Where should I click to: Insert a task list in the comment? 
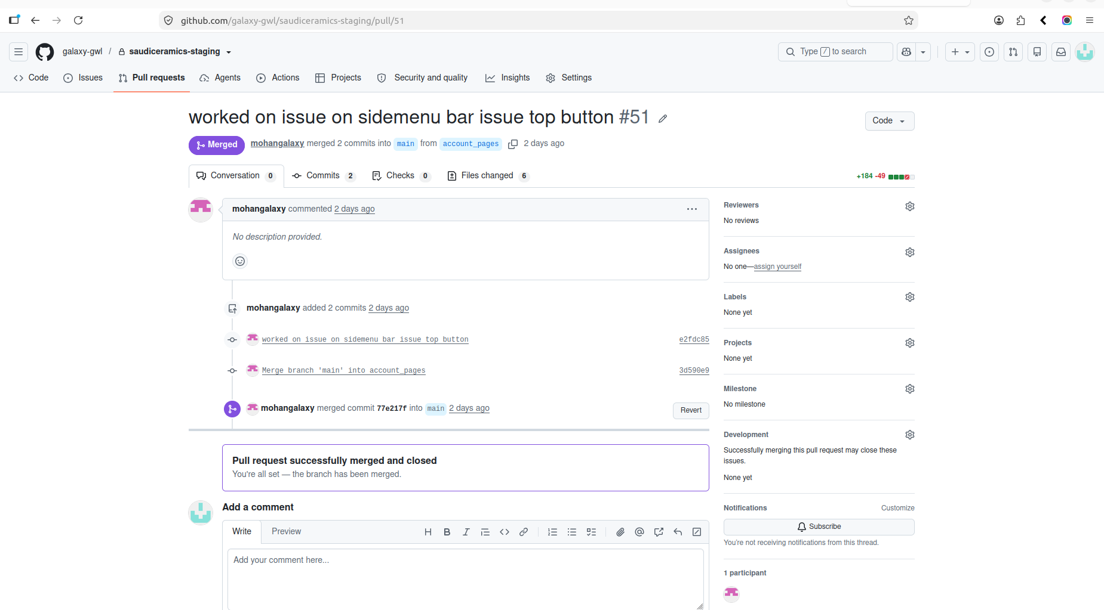(x=591, y=532)
